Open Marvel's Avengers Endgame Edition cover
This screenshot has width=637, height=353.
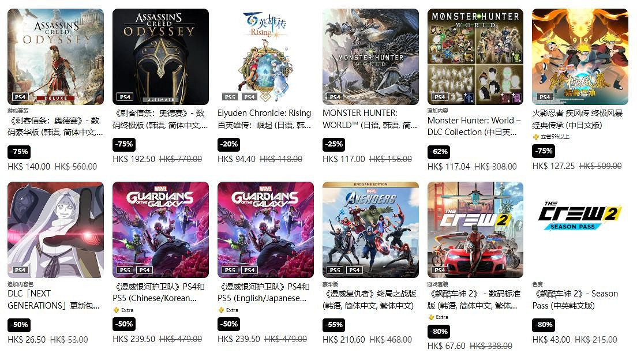point(370,230)
